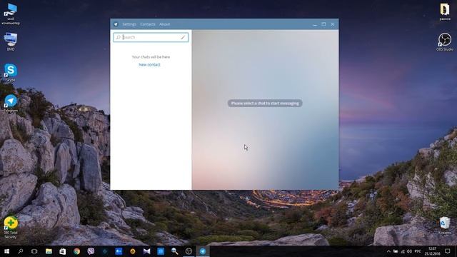Open taskbar search magnifier

click(x=21, y=251)
